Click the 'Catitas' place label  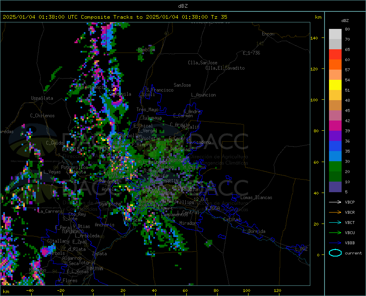(232, 219)
